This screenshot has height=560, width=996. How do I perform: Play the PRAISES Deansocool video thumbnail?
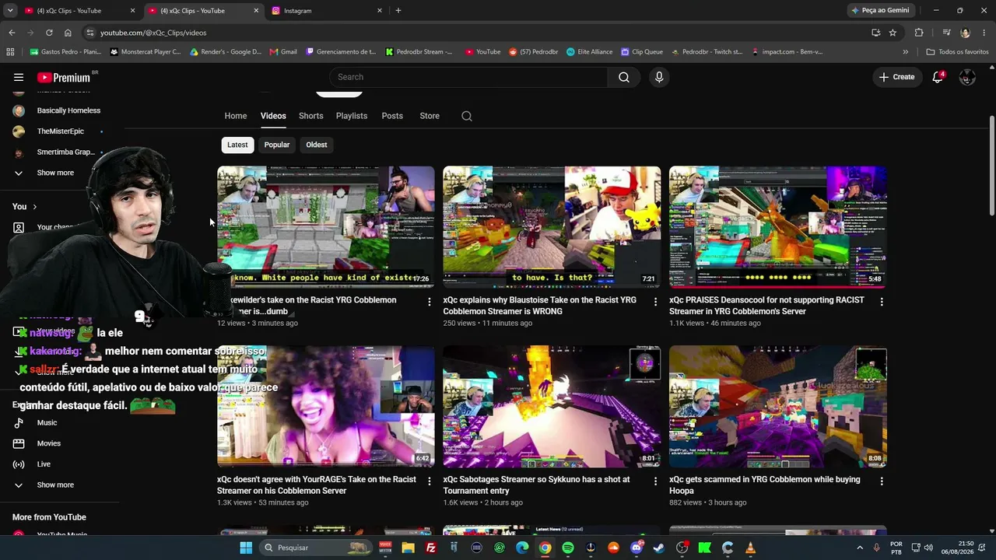click(778, 227)
